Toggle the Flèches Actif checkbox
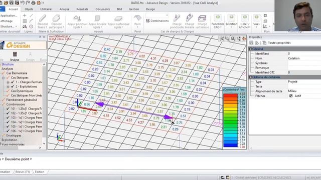 click(x=291, y=95)
